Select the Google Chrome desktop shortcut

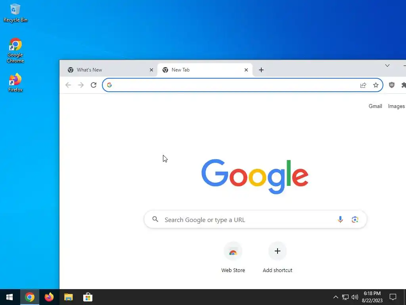click(15, 50)
